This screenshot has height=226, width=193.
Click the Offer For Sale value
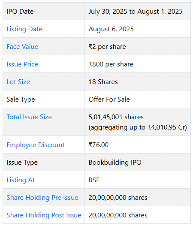point(109,99)
